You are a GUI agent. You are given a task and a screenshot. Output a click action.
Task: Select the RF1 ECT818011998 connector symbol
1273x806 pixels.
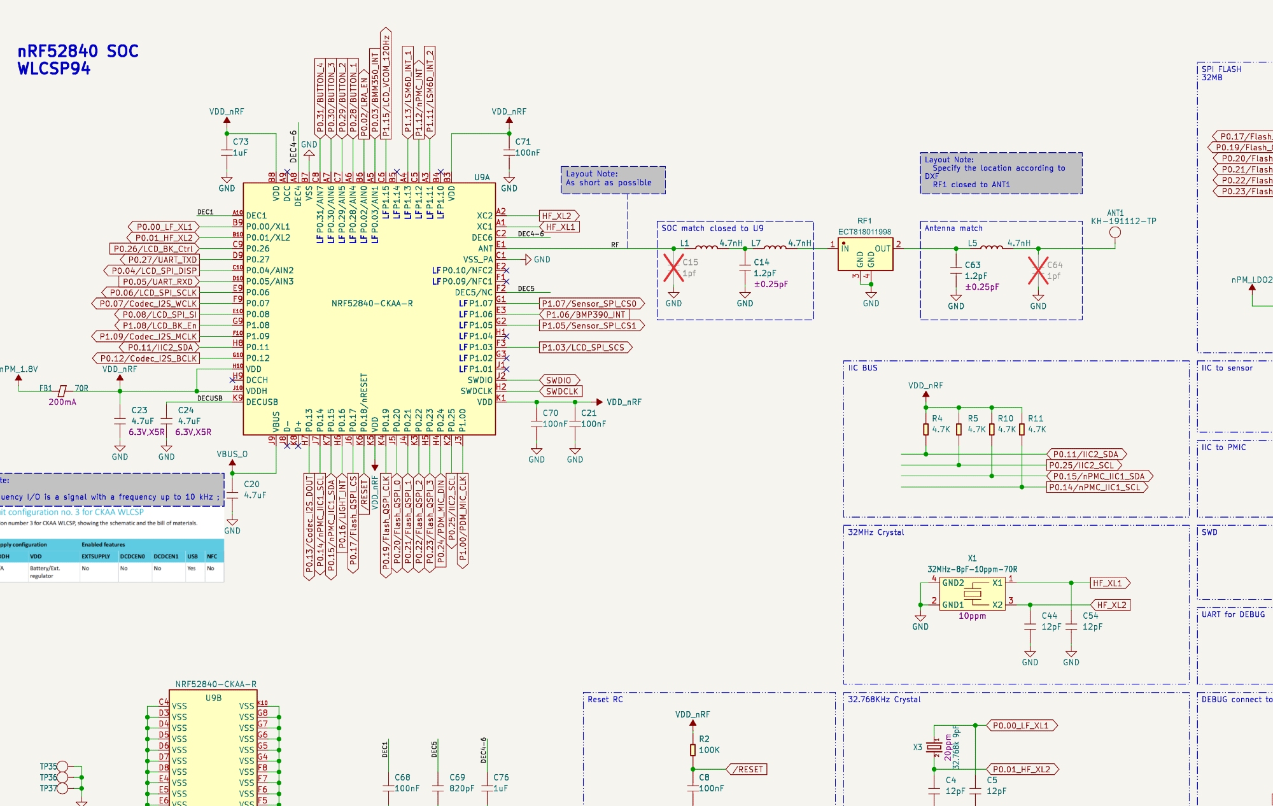pos(866,254)
